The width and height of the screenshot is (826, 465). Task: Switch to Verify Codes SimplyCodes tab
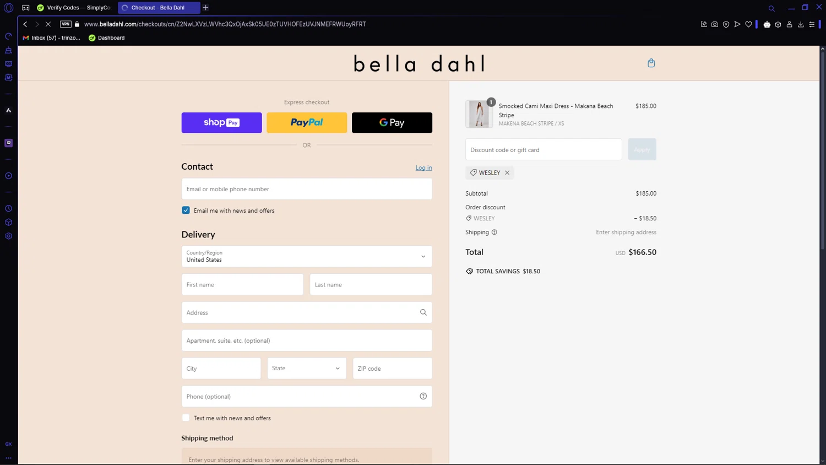pyautogui.click(x=74, y=8)
